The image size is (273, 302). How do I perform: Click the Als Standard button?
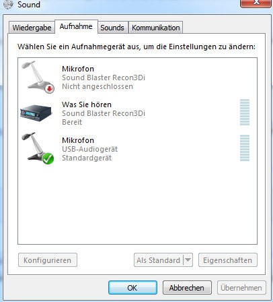(x=159, y=260)
